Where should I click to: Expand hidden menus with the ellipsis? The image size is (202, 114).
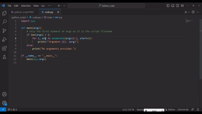tap(49, 6)
